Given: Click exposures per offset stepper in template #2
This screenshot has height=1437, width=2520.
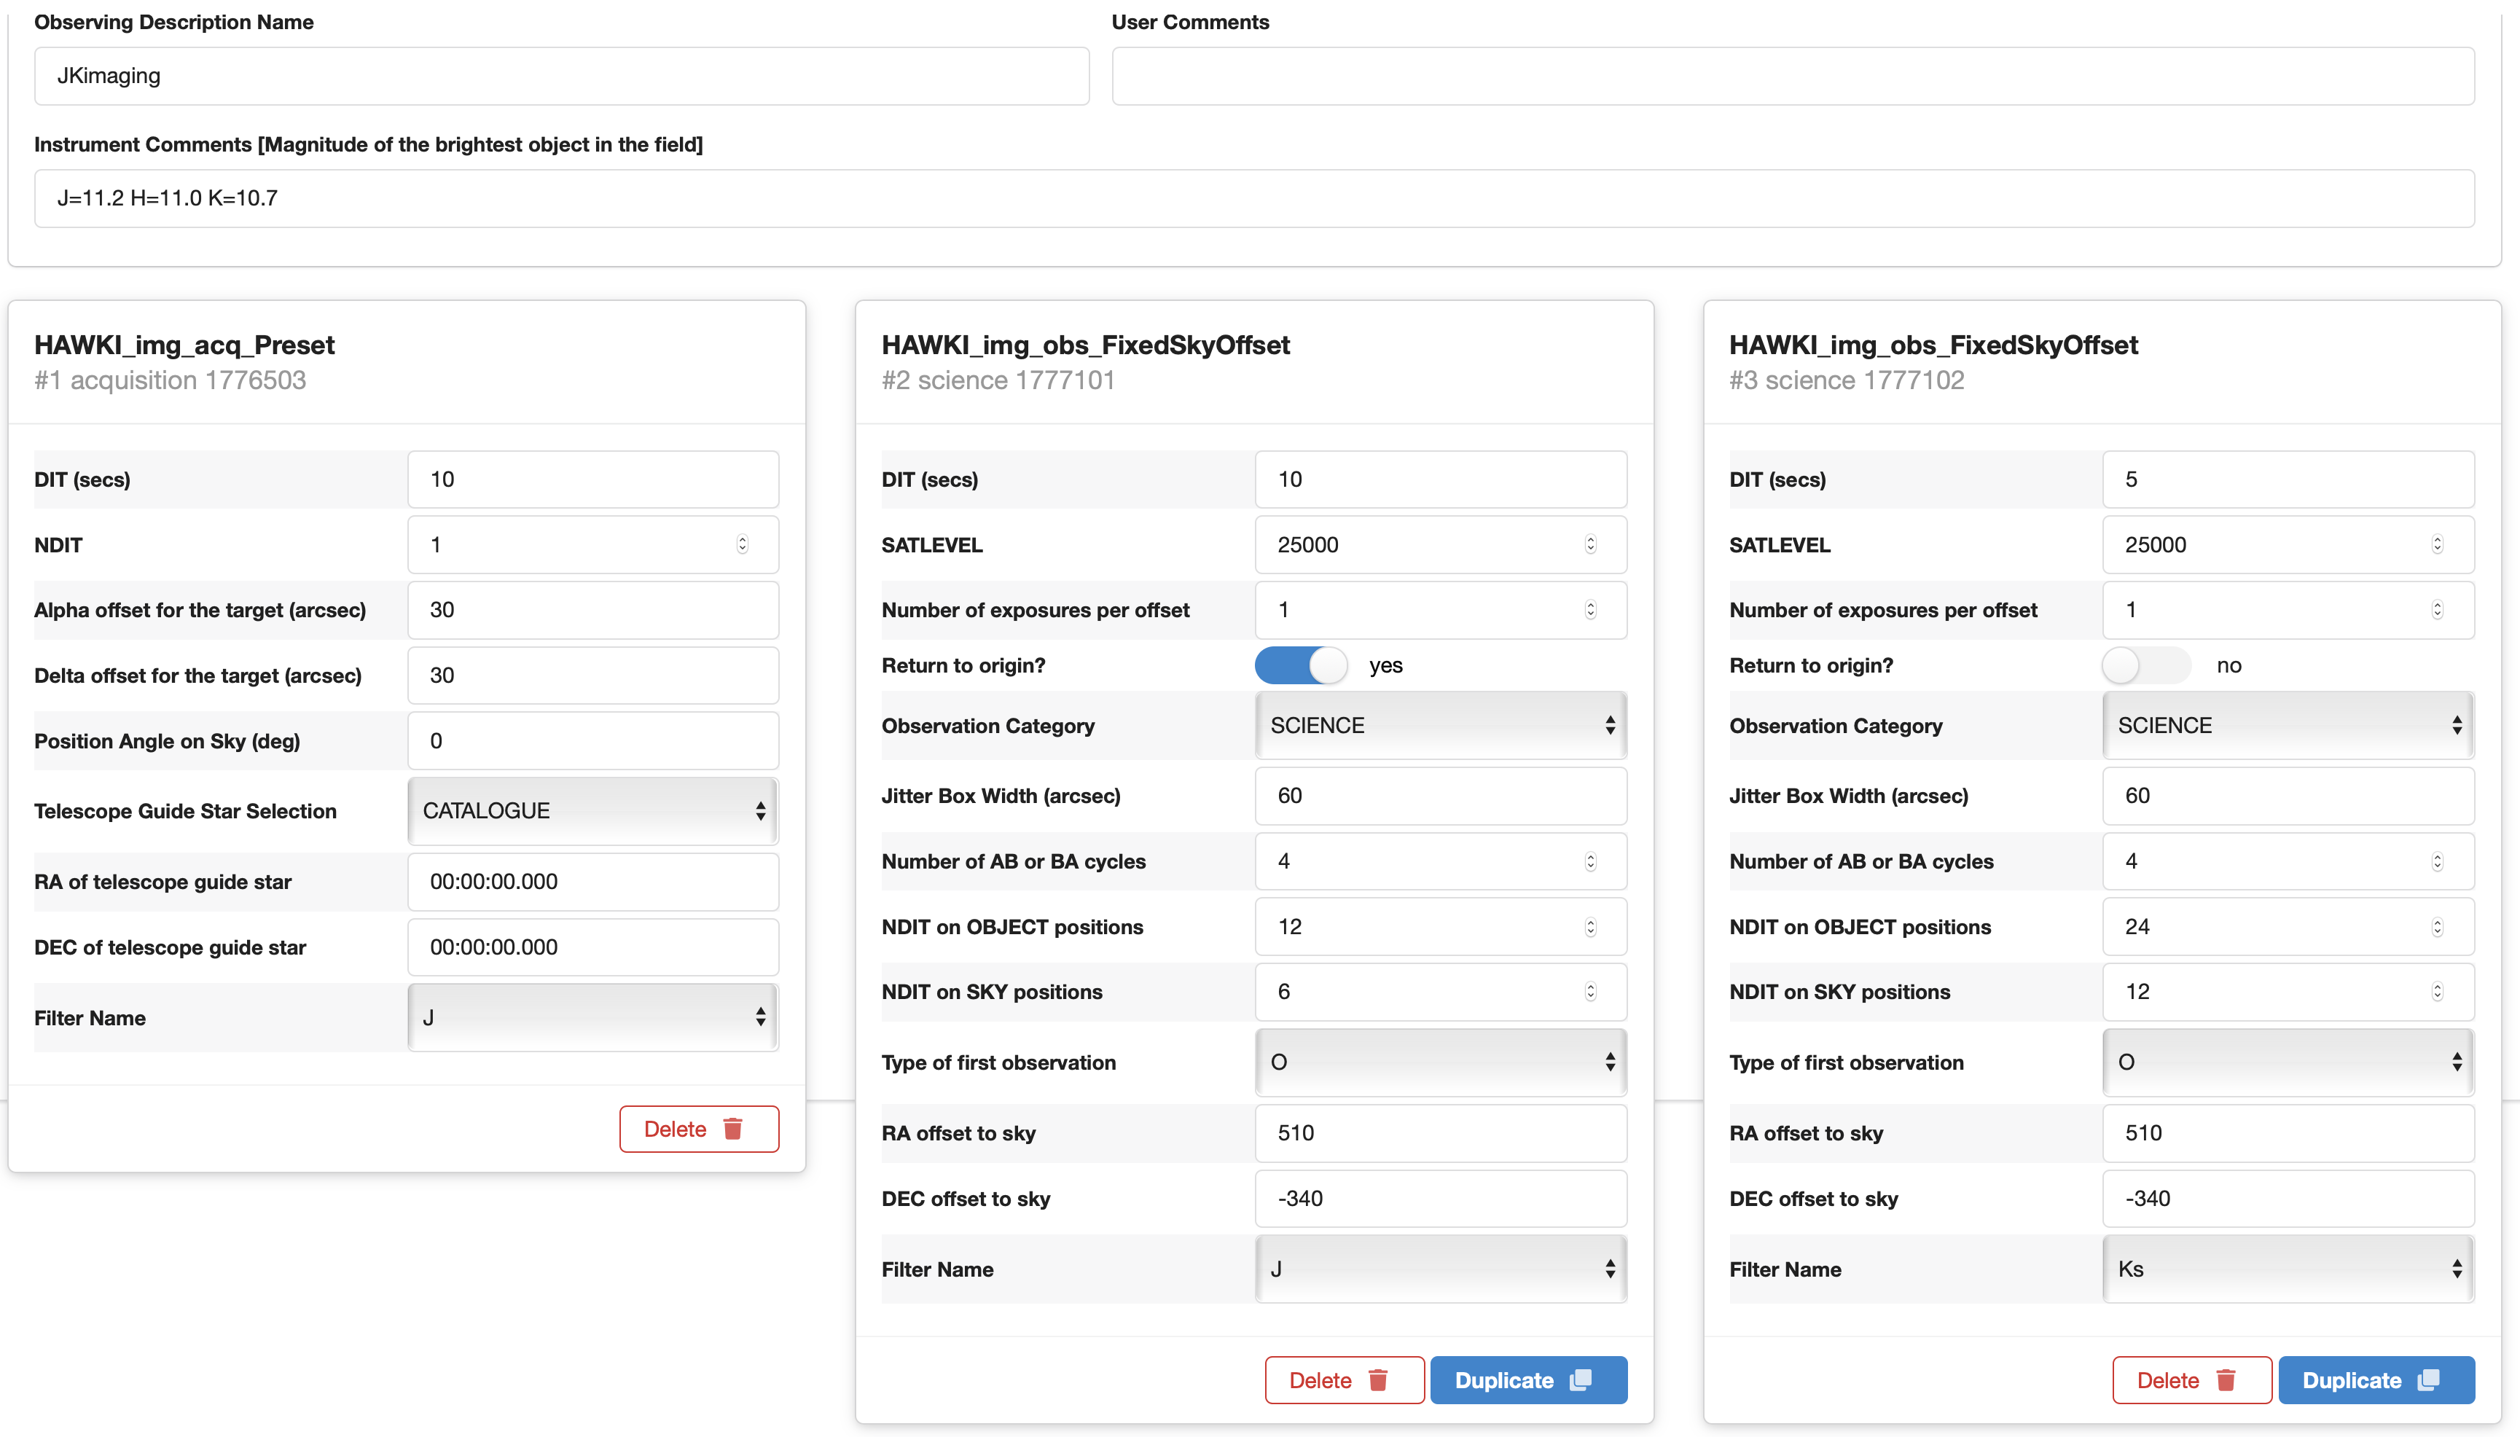Looking at the screenshot, I should coord(1591,610).
